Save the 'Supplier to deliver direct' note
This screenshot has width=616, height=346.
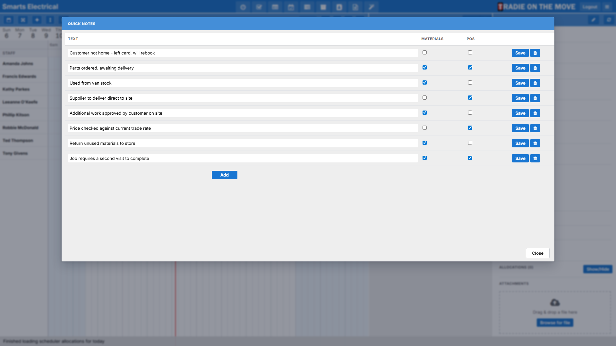pos(520,98)
